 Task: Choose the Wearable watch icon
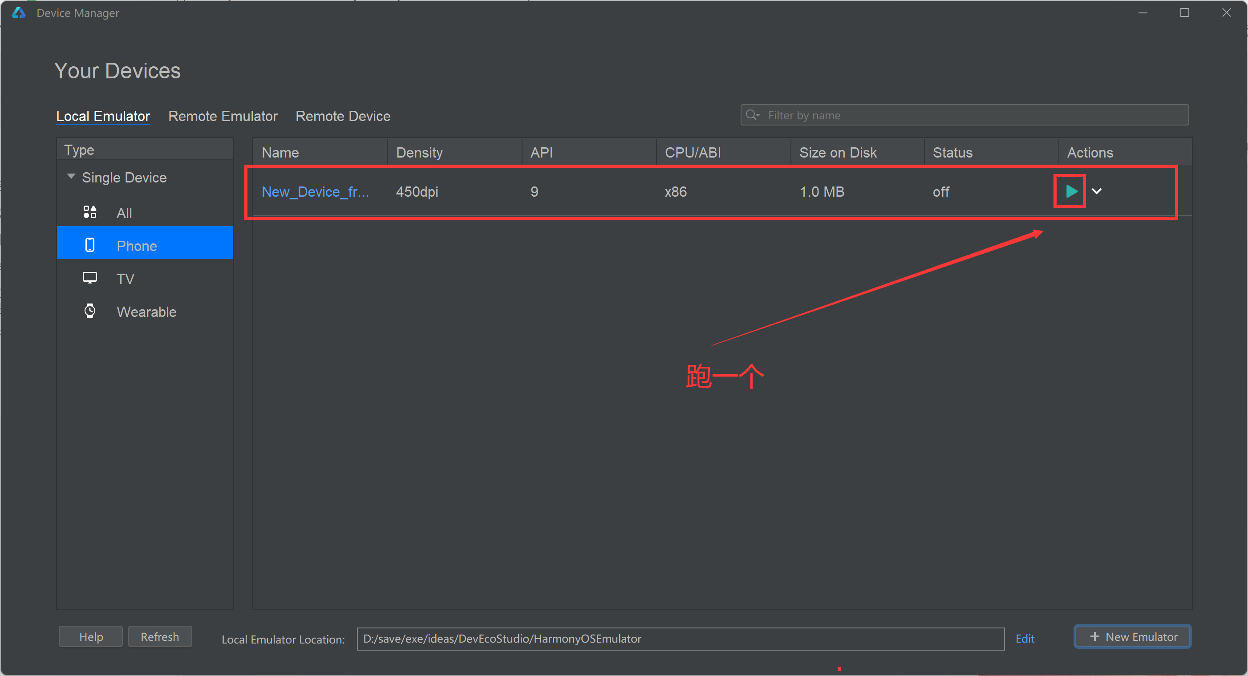pyautogui.click(x=89, y=311)
